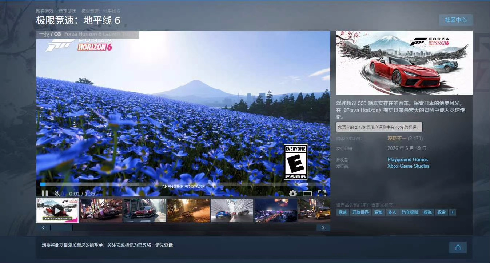Go to 所有游戏 breadcrumb
This screenshot has height=263, width=490.
tap(45, 11)
